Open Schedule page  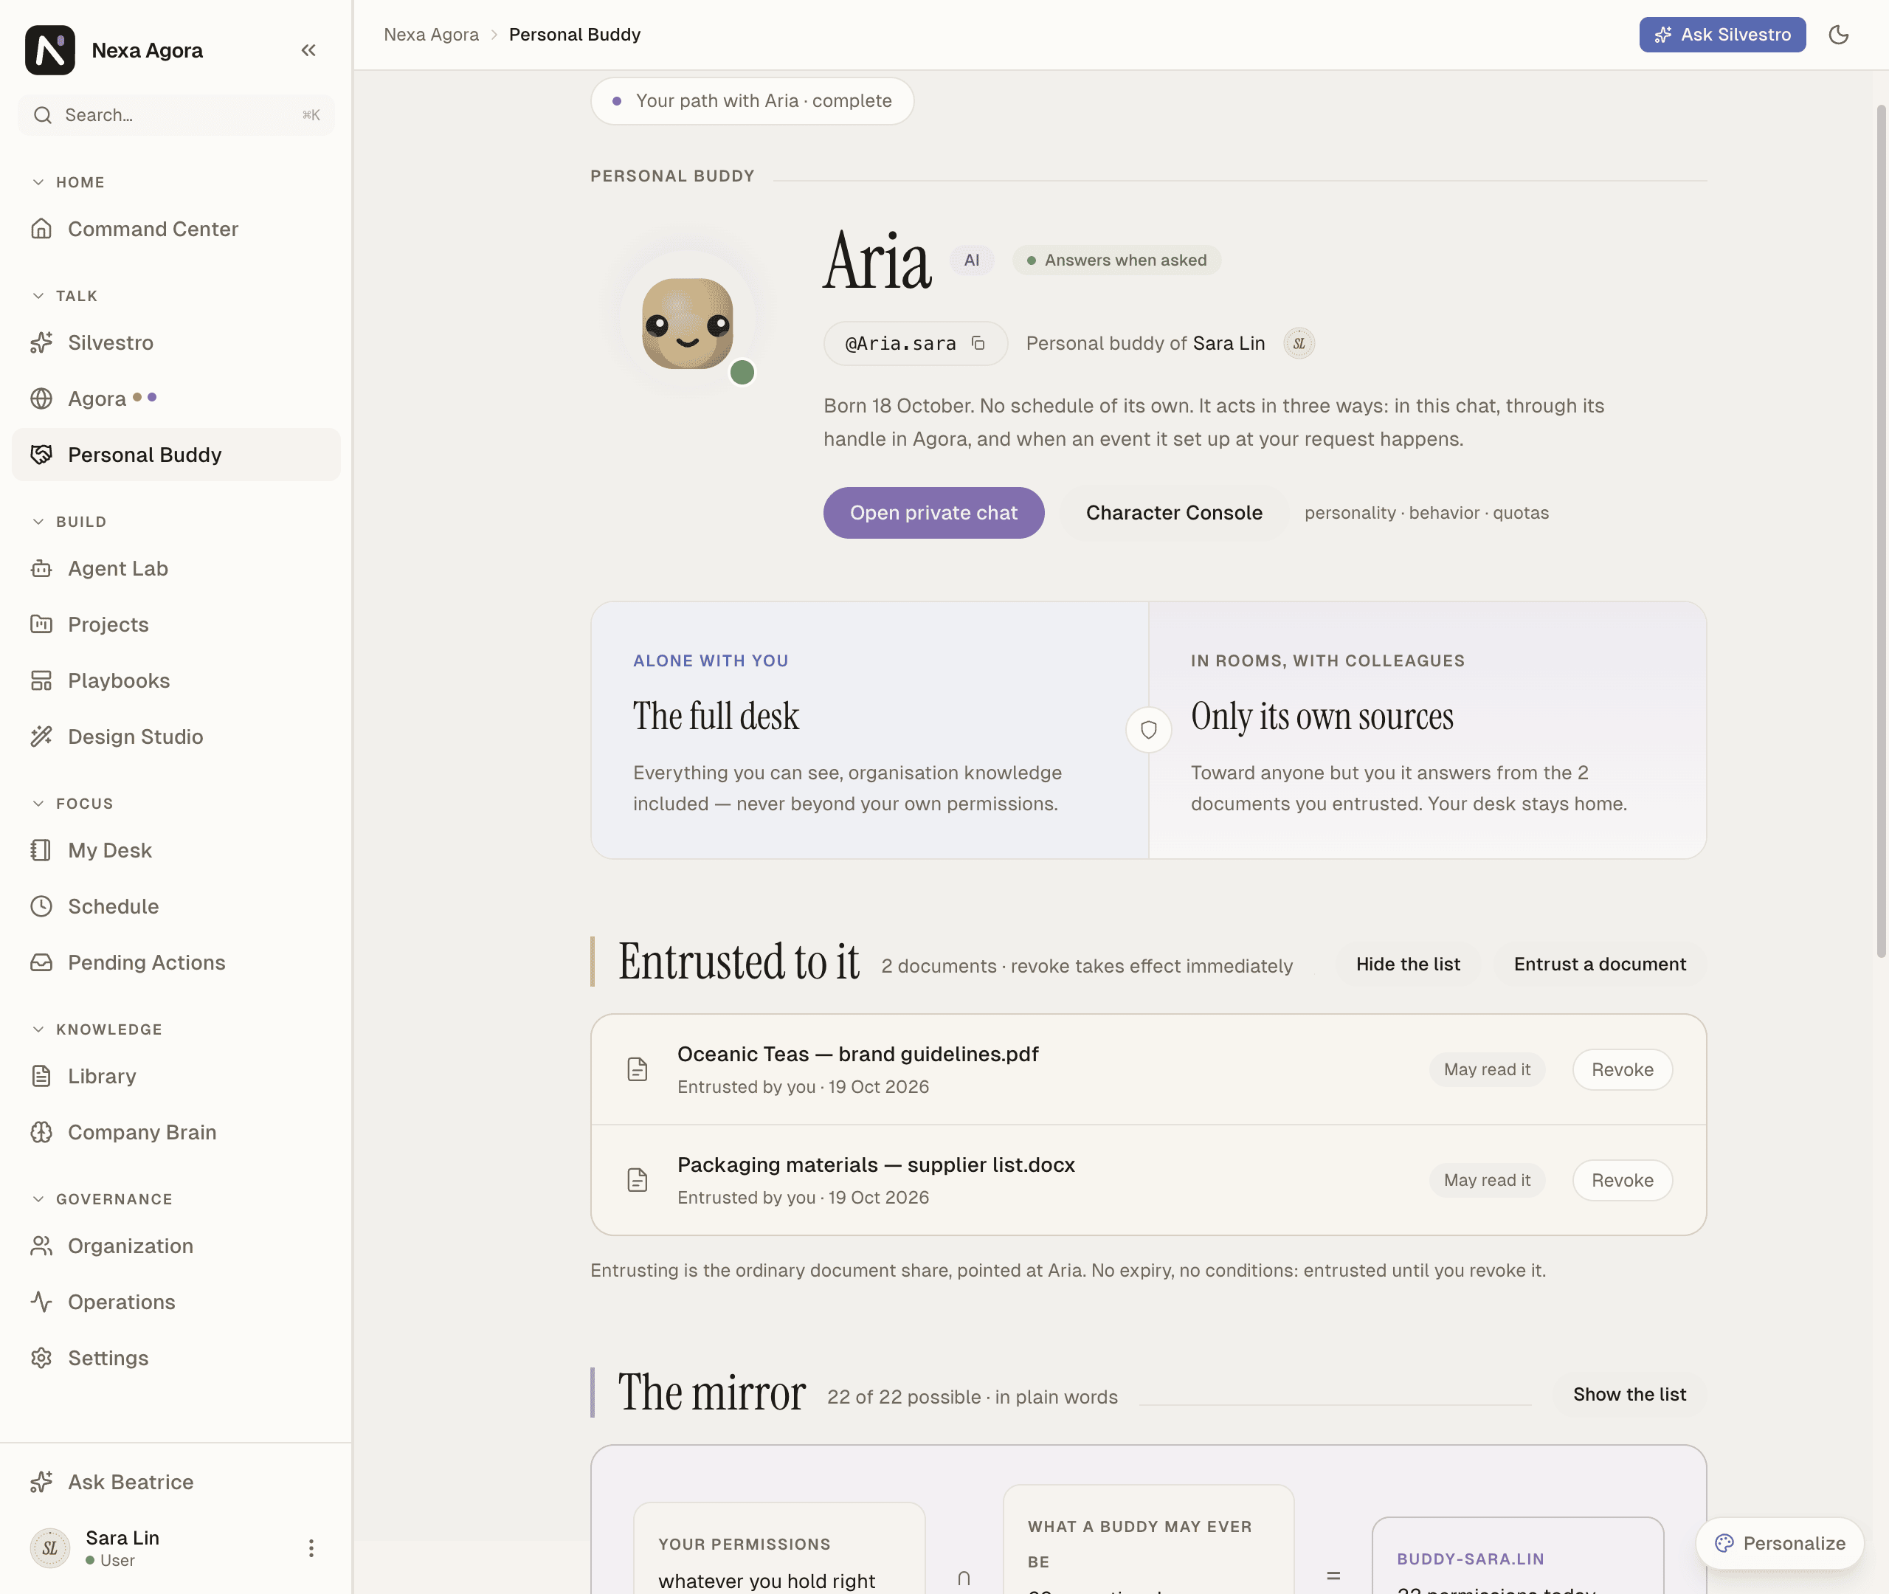click(176, 907)
